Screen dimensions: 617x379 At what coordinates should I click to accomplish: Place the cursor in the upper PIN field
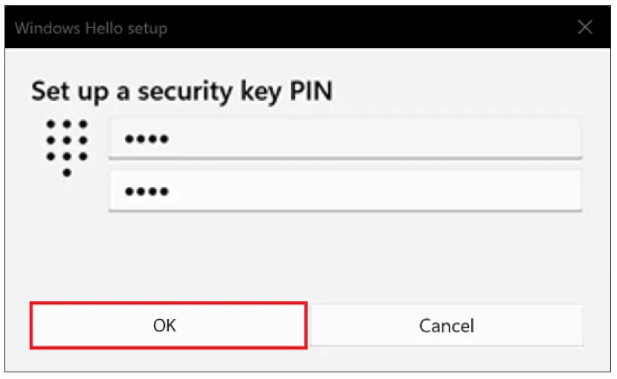[x=345, y=139]
